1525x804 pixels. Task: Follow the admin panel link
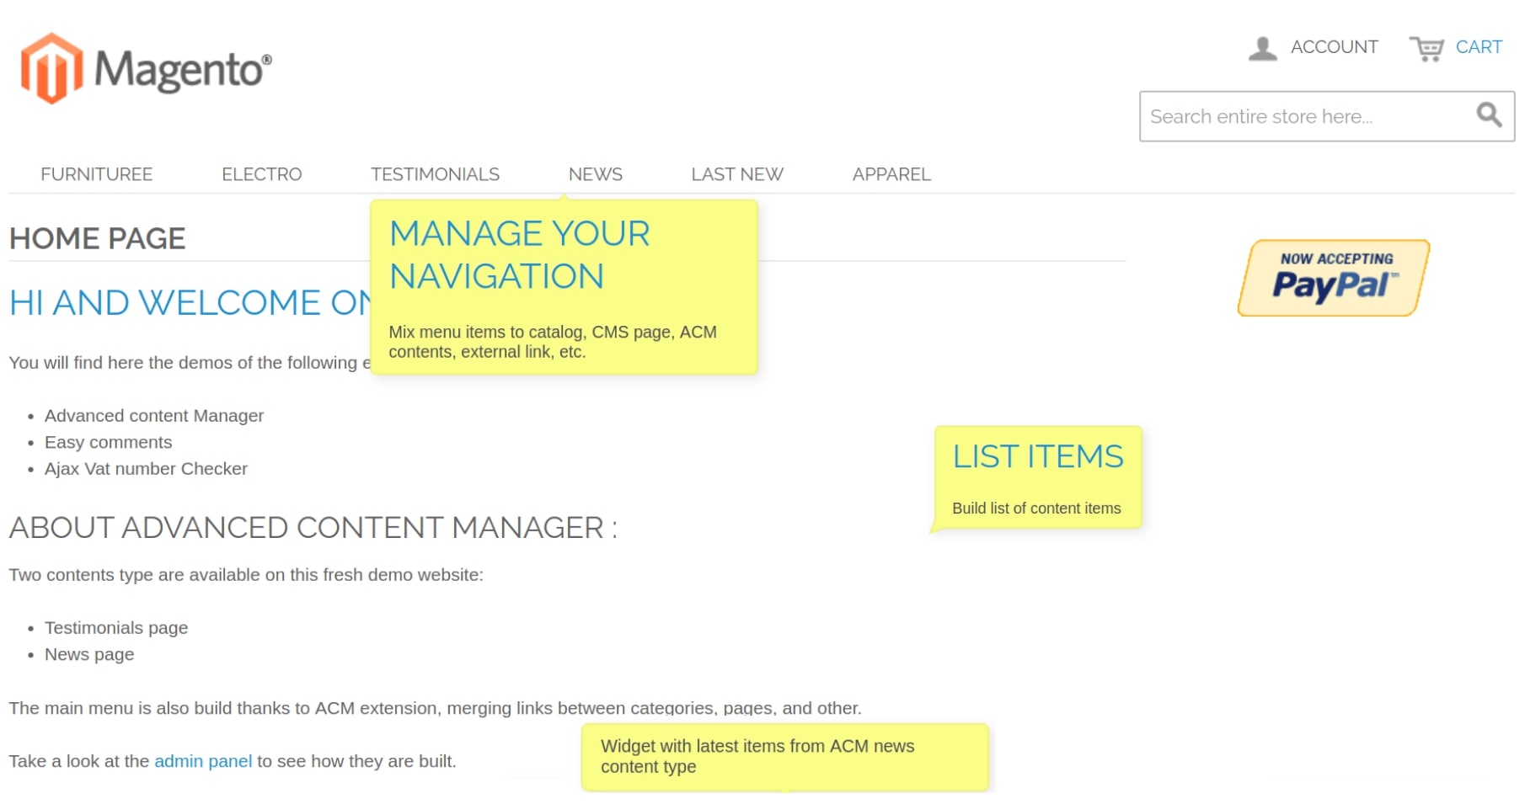(x=203, y=761)
